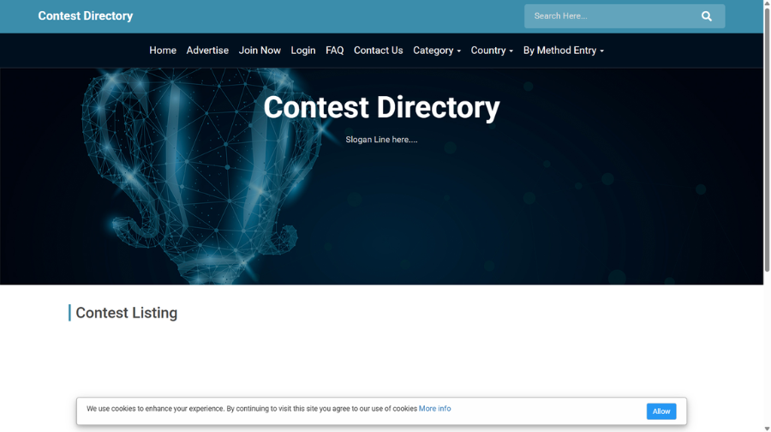
Task: Open the Contest Directory logo link
Action: [86, 15]
